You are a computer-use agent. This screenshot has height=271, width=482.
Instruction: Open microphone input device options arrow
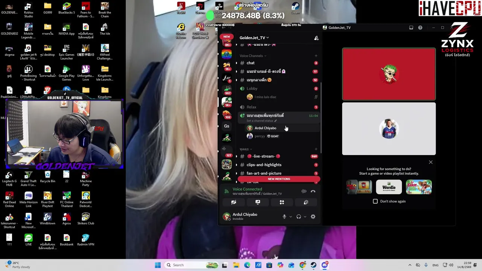[x=290, y=216]
